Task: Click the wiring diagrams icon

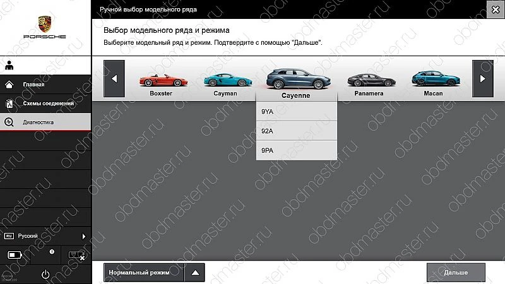Action: point(9,104)
